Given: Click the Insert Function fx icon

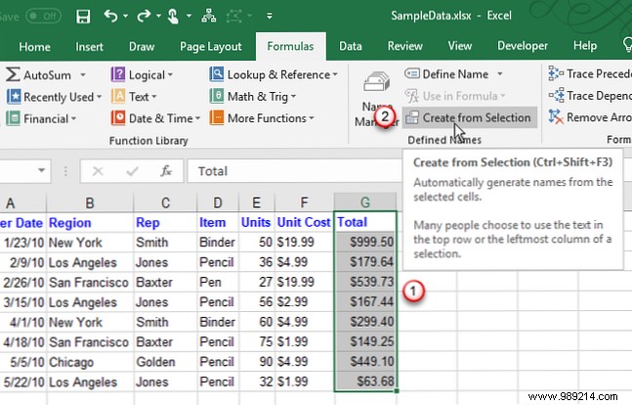Looking at the screenshot, I should (x=166, y=171).
